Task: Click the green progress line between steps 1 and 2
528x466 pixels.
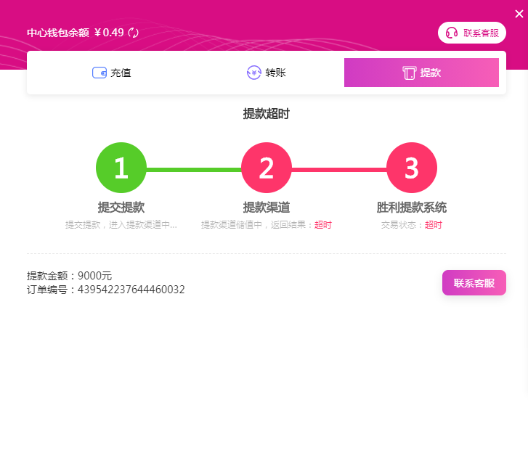Action: pos(194,169)
